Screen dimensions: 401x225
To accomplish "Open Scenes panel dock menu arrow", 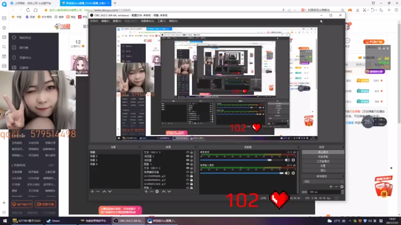I will [x=139, y=147].
